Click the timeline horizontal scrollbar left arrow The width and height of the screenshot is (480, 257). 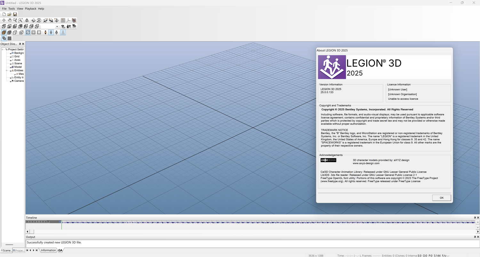28,231
